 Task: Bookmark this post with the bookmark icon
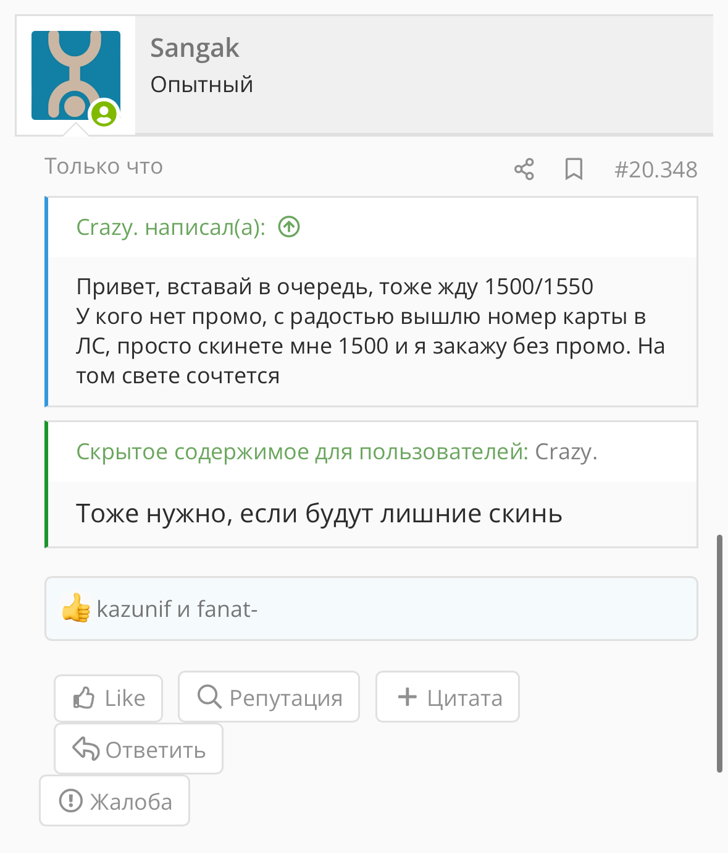[x=574, y=169]
